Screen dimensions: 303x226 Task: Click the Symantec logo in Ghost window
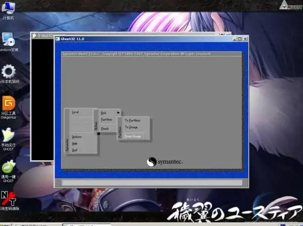165,162
